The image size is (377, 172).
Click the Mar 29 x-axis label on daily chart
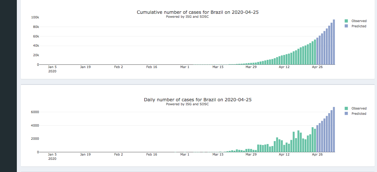click(x=251, y=155)
